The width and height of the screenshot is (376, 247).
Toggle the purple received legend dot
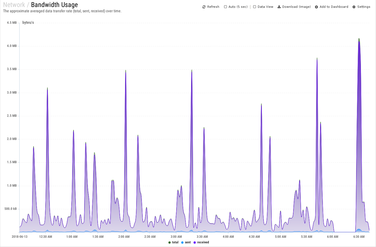195,243
